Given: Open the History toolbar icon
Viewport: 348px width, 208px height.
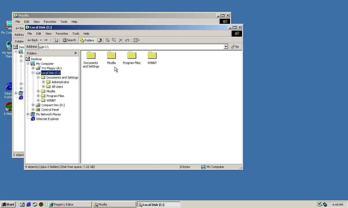Looking at the screenshot, I should (100, 40).
